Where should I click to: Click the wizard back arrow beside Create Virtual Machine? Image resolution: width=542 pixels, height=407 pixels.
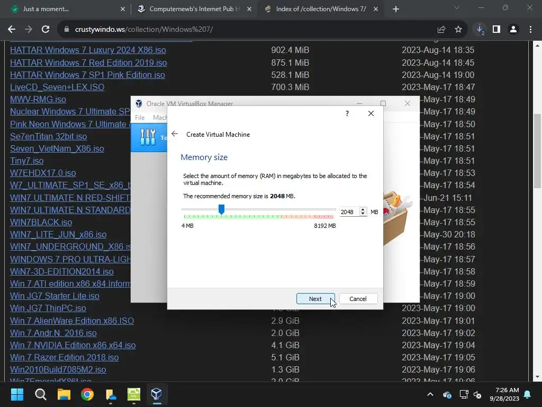(175, 134)
